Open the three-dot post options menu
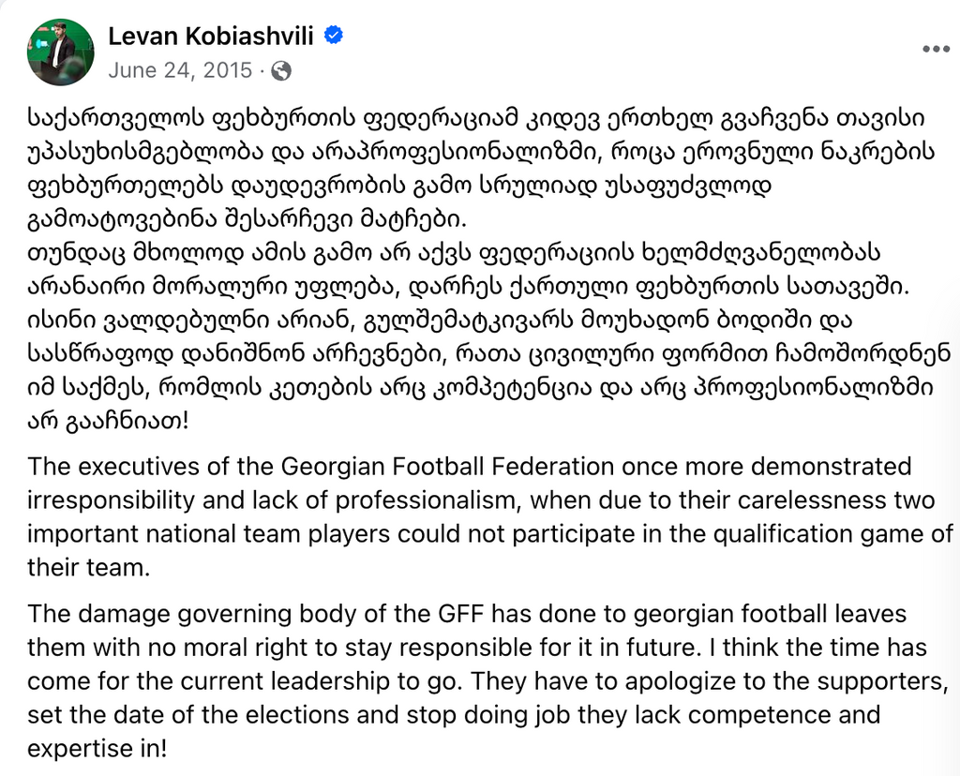 coord(937,50)
